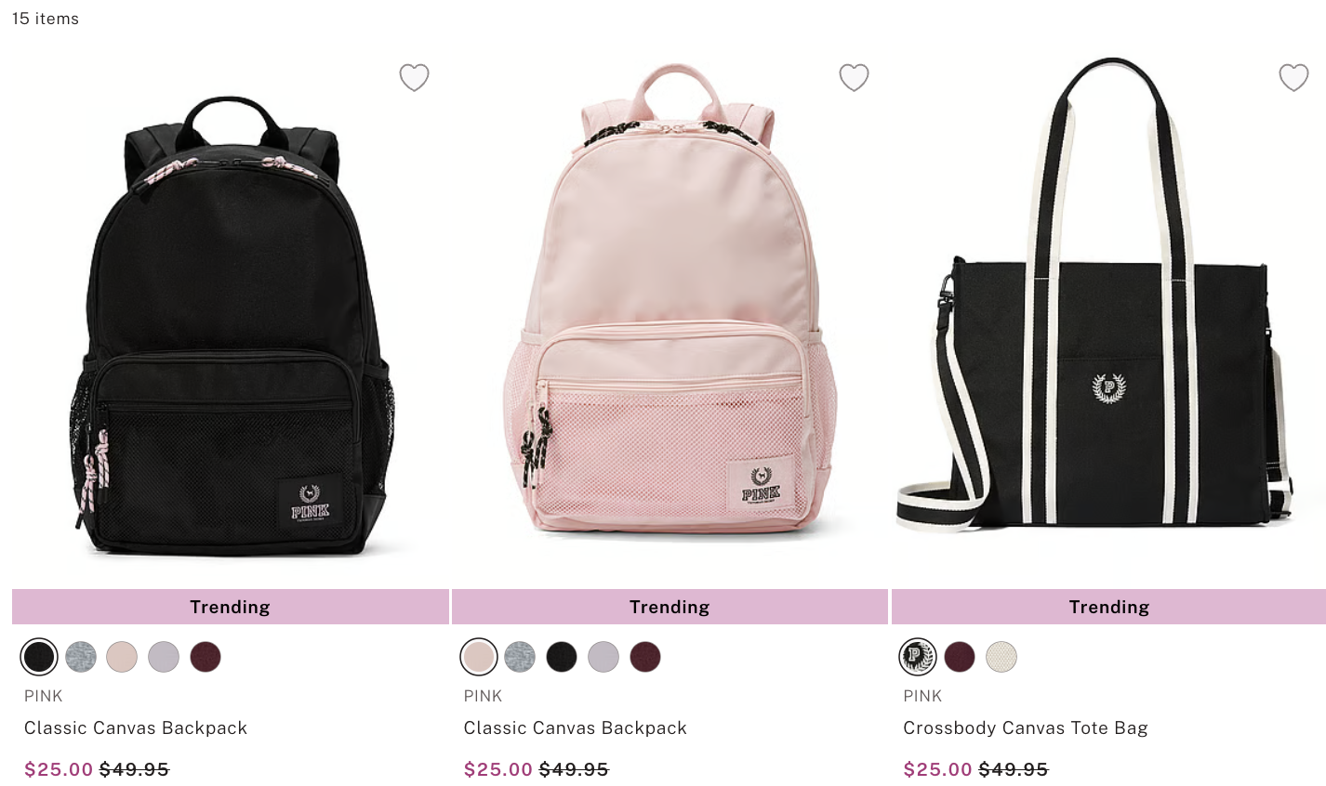Click first Classic Canvas Backpack title link
Screen dimensions: 1326x786
pos(136,727)
